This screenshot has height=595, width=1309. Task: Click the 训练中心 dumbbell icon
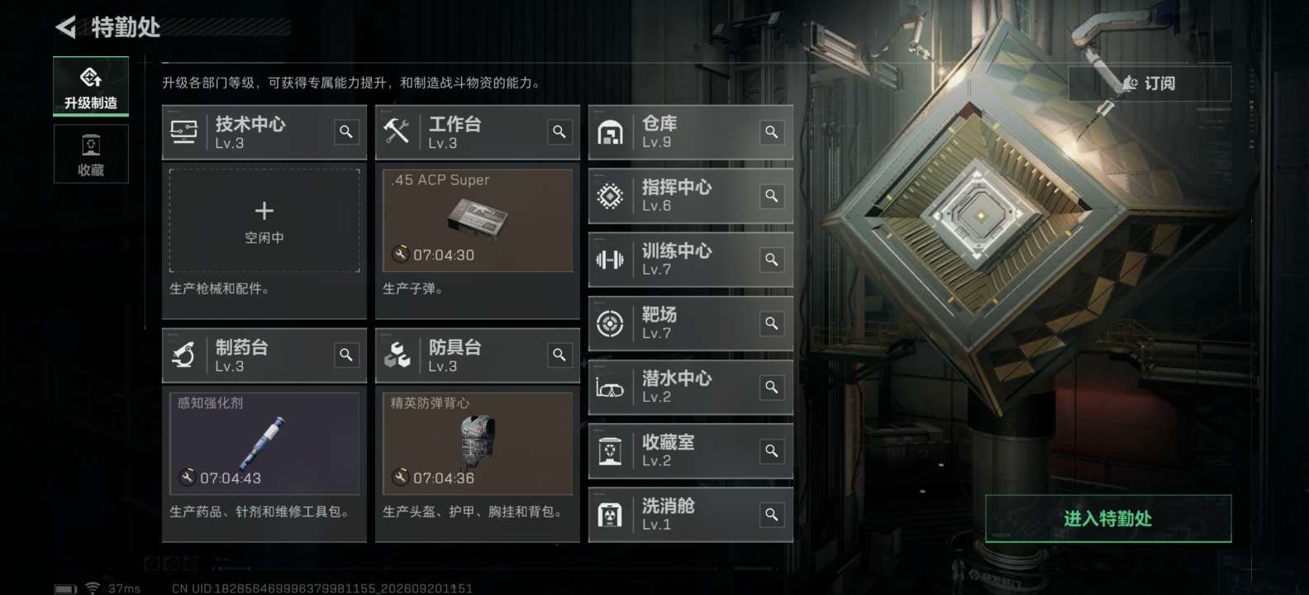click(610, 259)
